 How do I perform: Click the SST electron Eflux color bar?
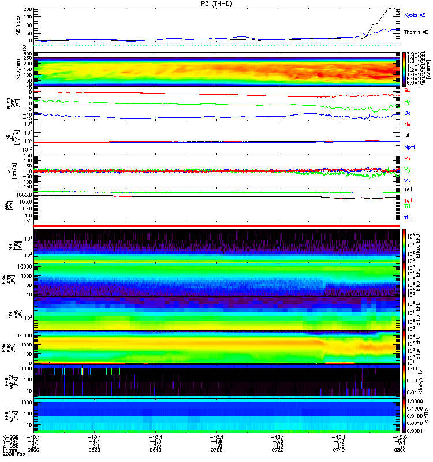tap(404, 314)
